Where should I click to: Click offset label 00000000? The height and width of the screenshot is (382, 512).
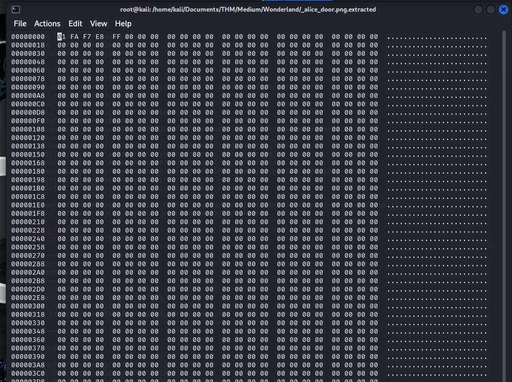point(28,37)
